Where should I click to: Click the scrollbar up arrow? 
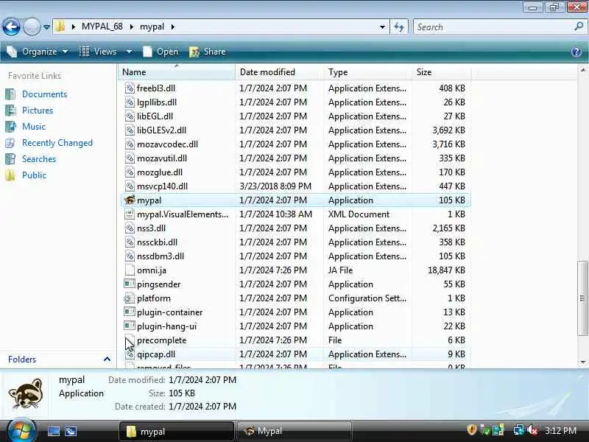pos(582,70)
